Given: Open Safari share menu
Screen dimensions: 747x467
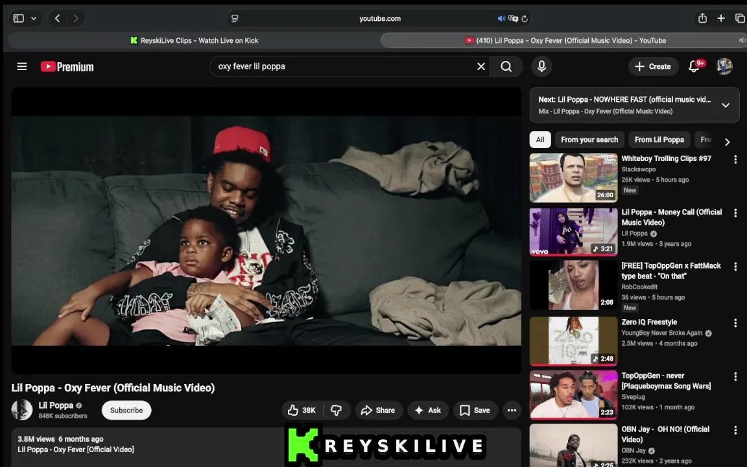Looking at the screenshot, I should pos(702,18).
